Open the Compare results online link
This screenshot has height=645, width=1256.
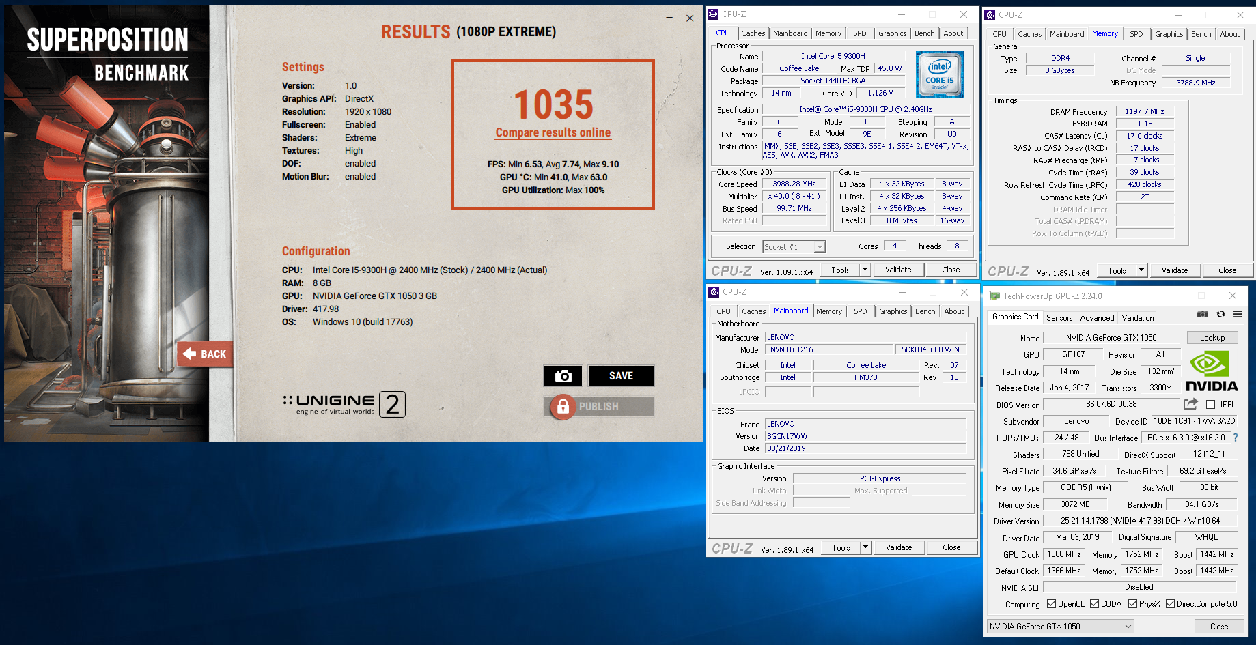553,132
